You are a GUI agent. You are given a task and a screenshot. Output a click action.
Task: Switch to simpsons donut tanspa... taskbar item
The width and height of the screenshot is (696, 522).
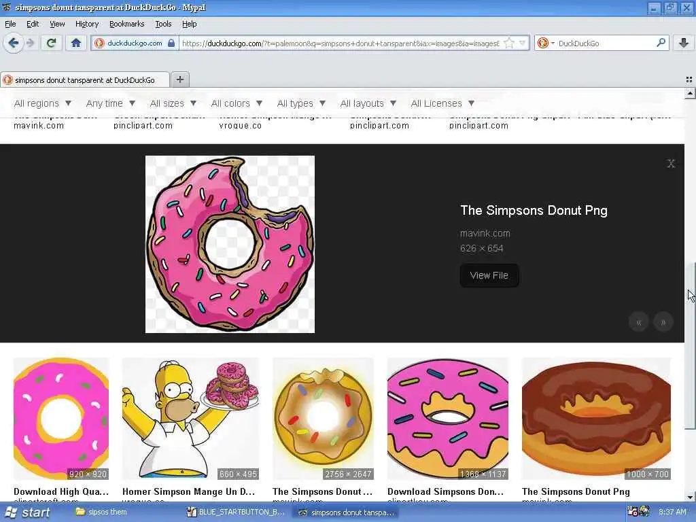tap(346, 512)
